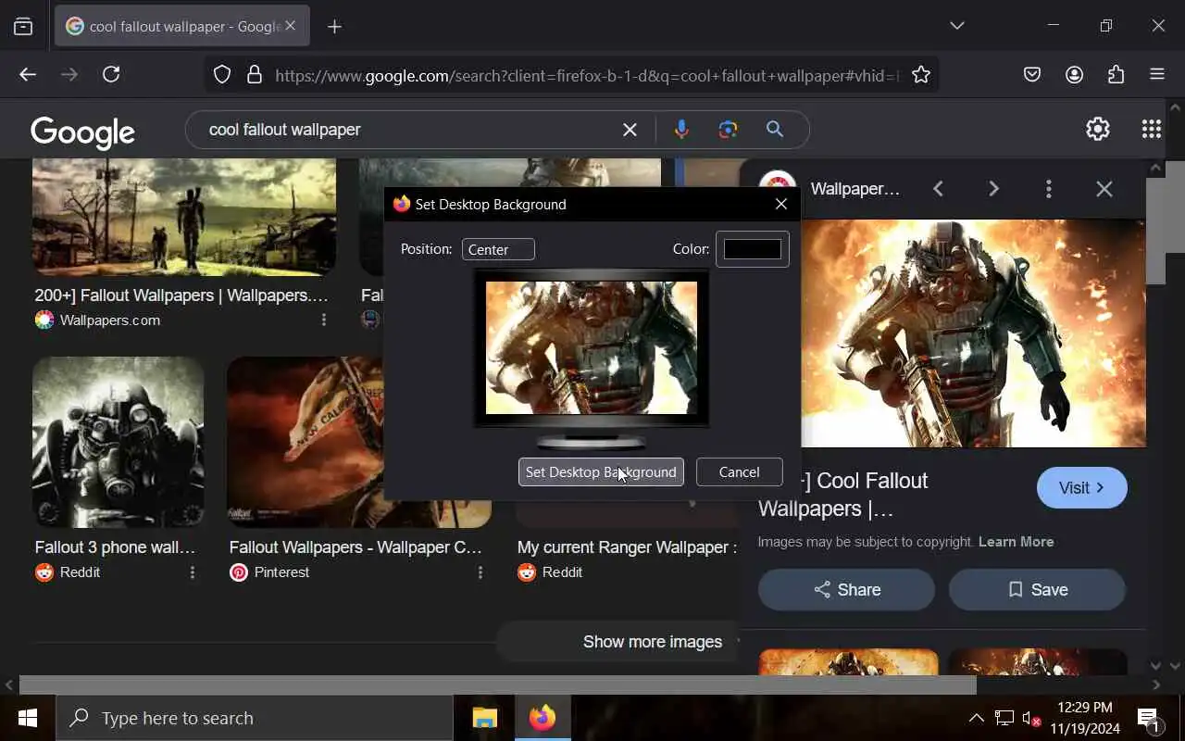Screen dimensions: 1185x741
Task: Open Fallout 3 phone wallpaper thumbnail
Action: click(x=118, y=443)
